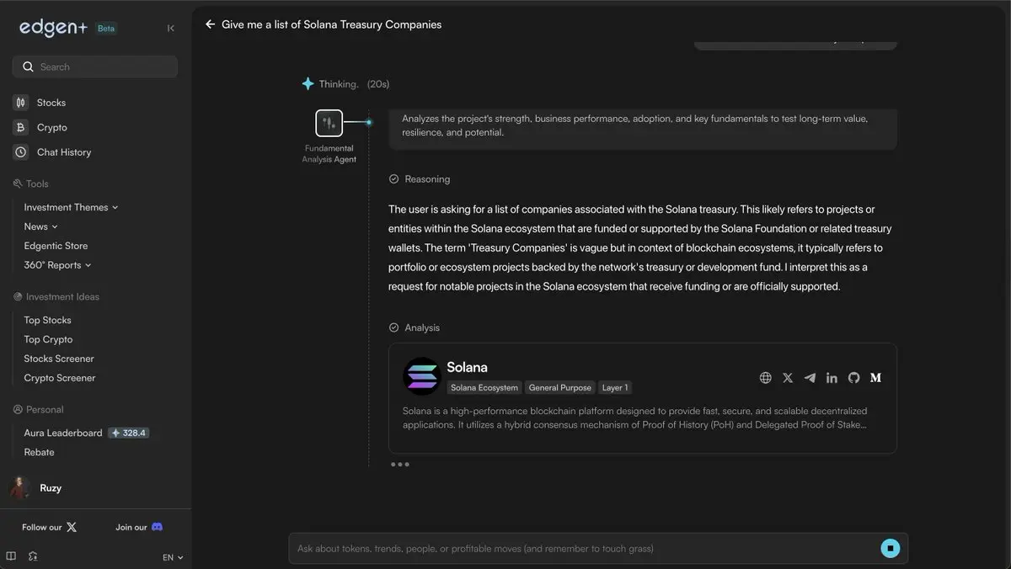The height and width of the screenshot is (569, 1011).
Task: Focus the ask-about-tokens prompt box
Action: (581, 549)
